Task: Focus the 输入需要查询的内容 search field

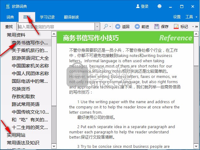Action: pos(56,26)
